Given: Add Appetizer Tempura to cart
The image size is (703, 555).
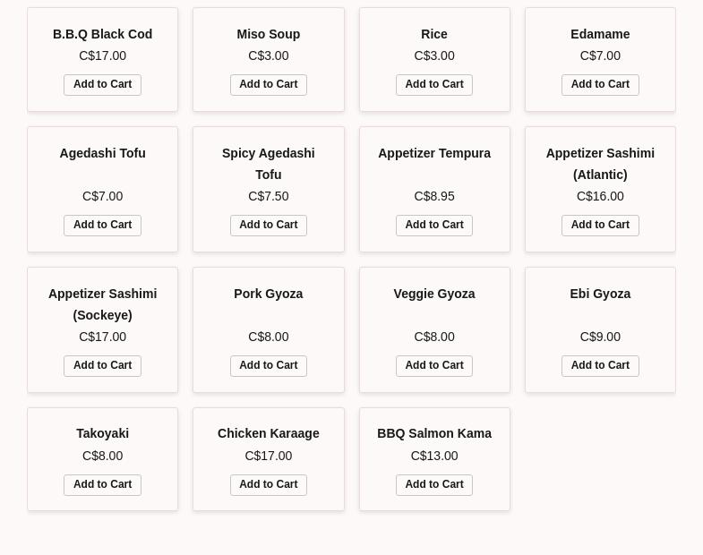Looking at the screenshot, I should pos(434,226).
